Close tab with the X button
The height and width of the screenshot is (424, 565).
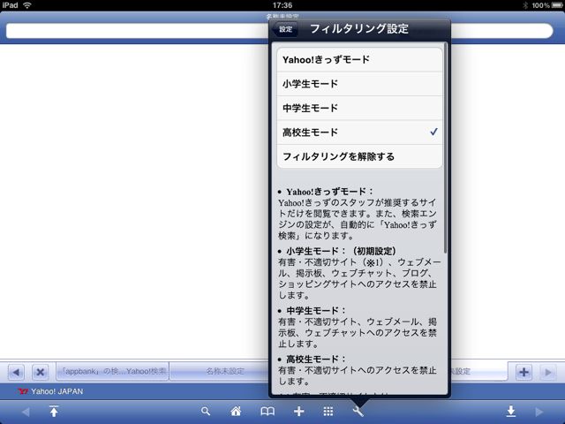coord(40,372)
